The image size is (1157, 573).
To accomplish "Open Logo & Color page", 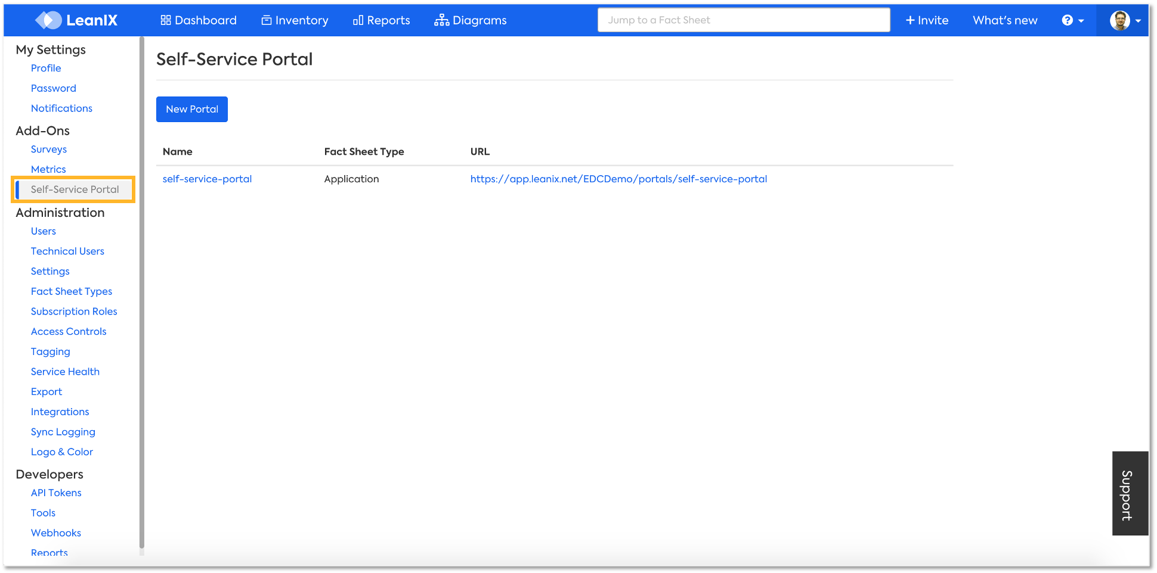I will click(x=62, y=452).
